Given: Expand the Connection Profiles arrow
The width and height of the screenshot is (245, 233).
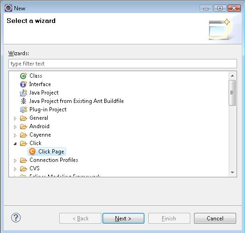Looking at the screenshot, I should 15,160.
